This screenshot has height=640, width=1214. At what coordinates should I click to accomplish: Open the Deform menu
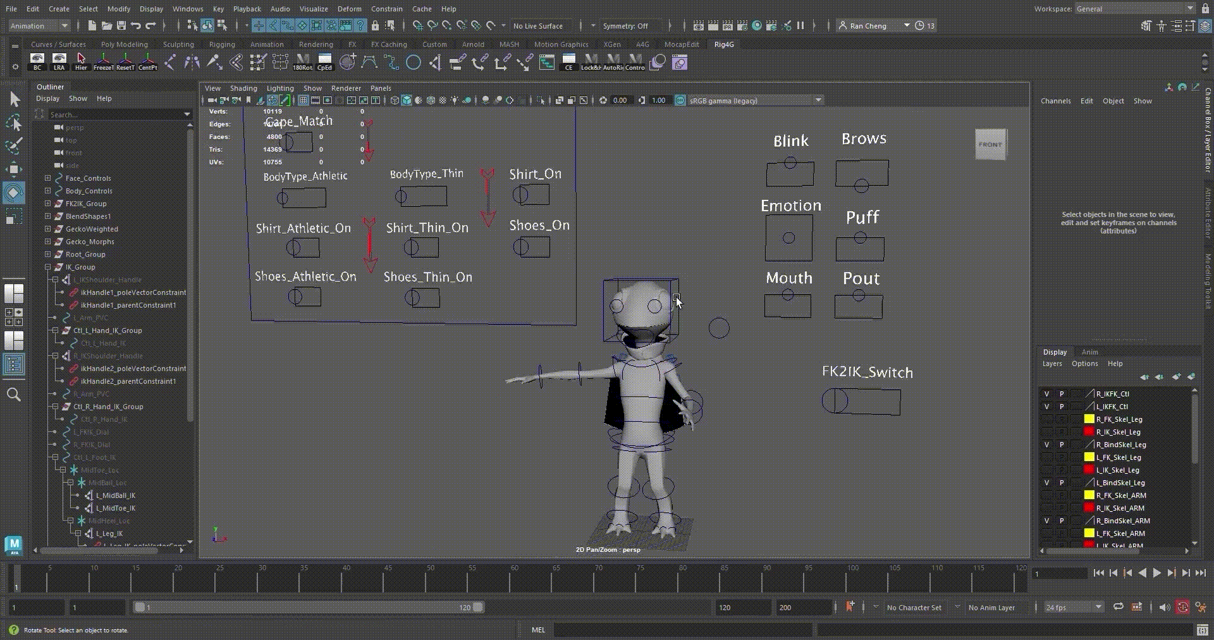349,9
